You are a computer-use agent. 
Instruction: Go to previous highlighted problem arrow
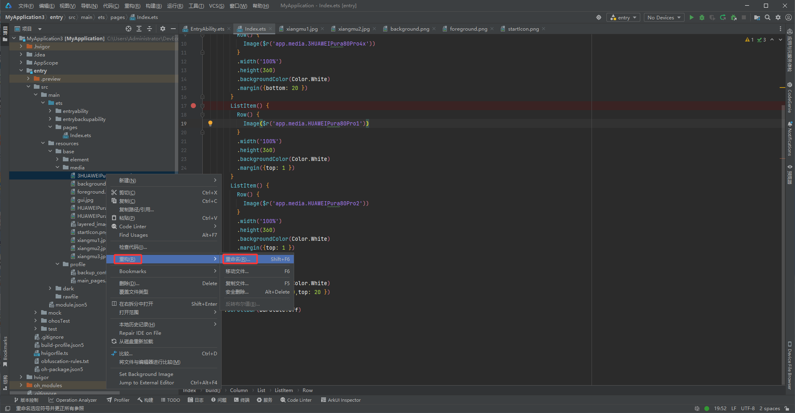click(x=772, y=40)
